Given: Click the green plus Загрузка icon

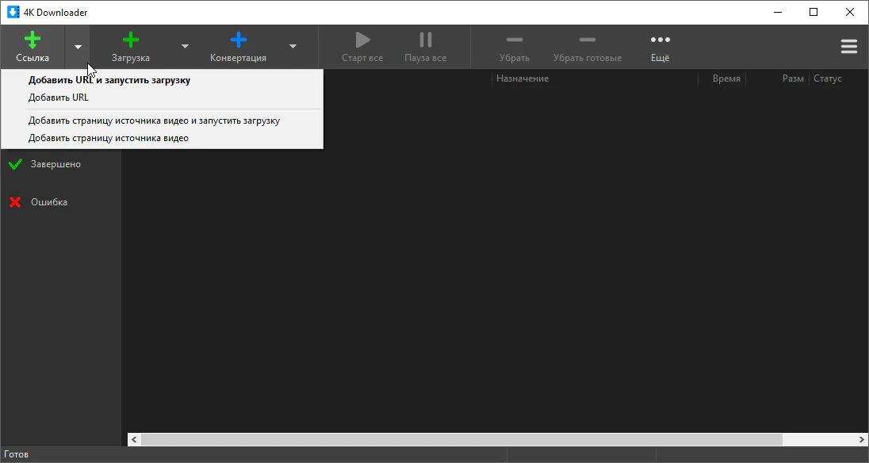Looking at the screenshot, I should click(131, 40).
